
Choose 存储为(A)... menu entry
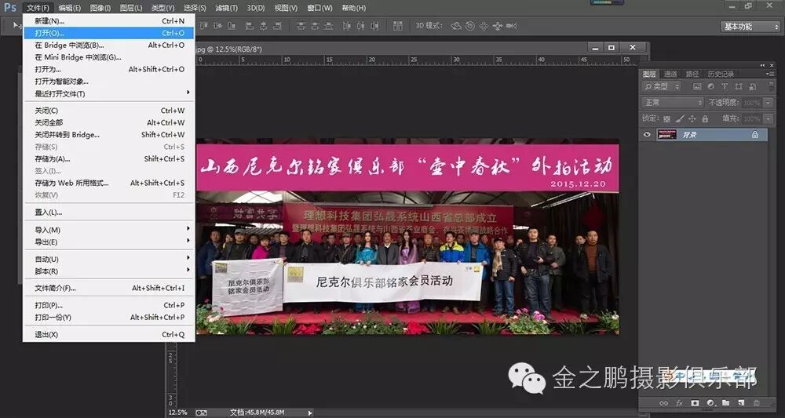[x=108, y=159]
